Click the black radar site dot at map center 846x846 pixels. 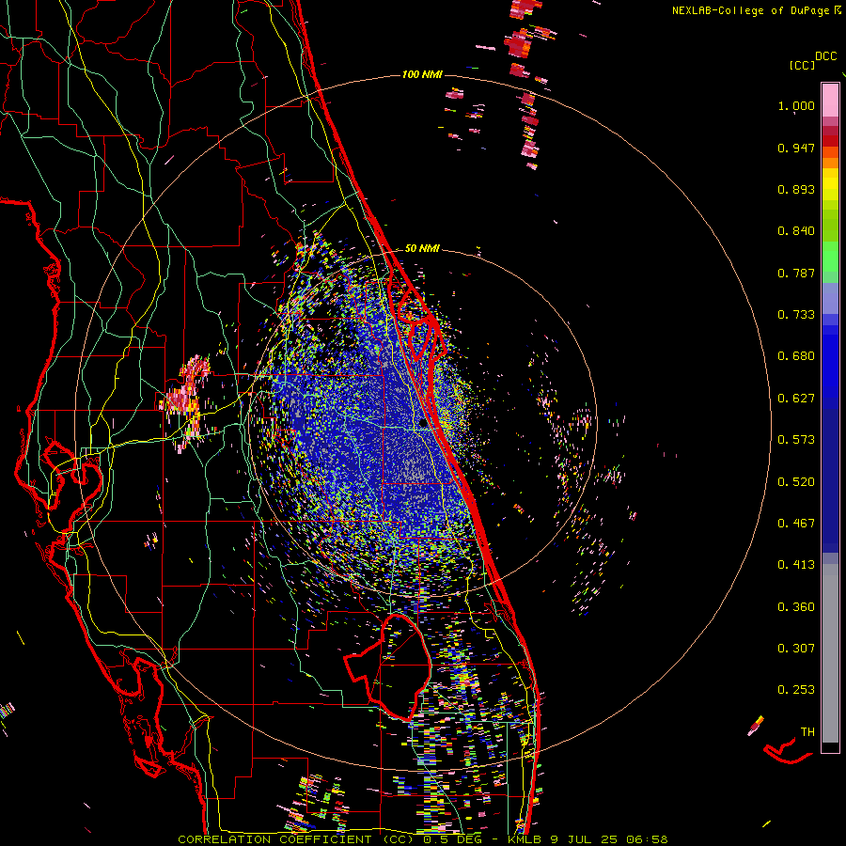[423, 424]
